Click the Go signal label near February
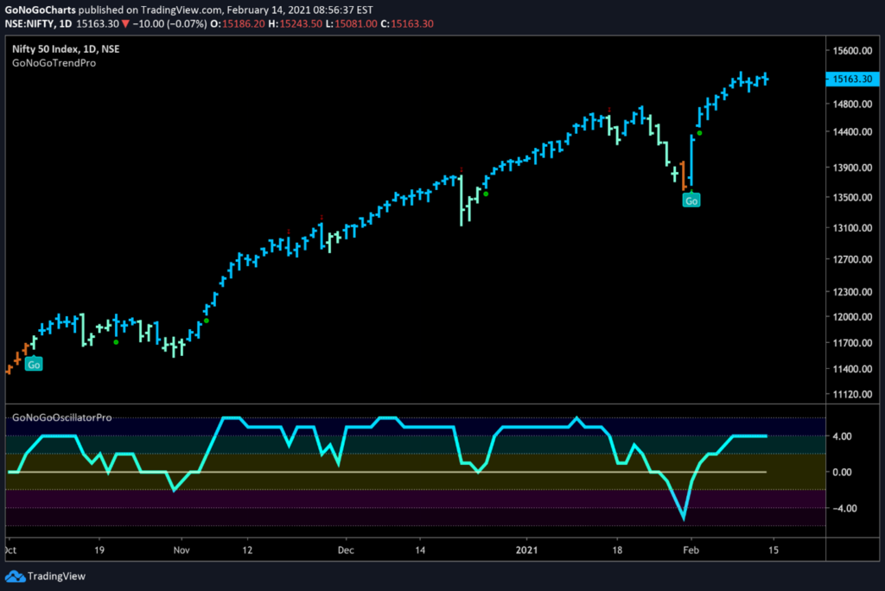Screen dimensions: 885x591 [691, 200]
